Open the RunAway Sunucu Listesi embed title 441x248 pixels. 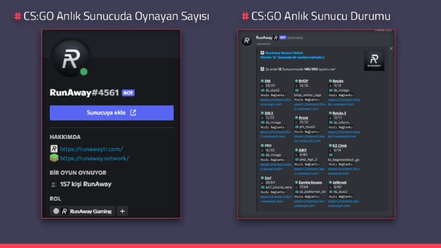(284, 53)
